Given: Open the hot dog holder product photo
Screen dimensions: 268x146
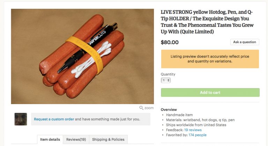Looking at the screenshot, I should click(82, 56).
